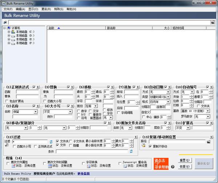Click the R reset icon for (1)正则表达式
The width and height of the screenshot is (218, 183).
pyautogui.click(x=38, y=87)
